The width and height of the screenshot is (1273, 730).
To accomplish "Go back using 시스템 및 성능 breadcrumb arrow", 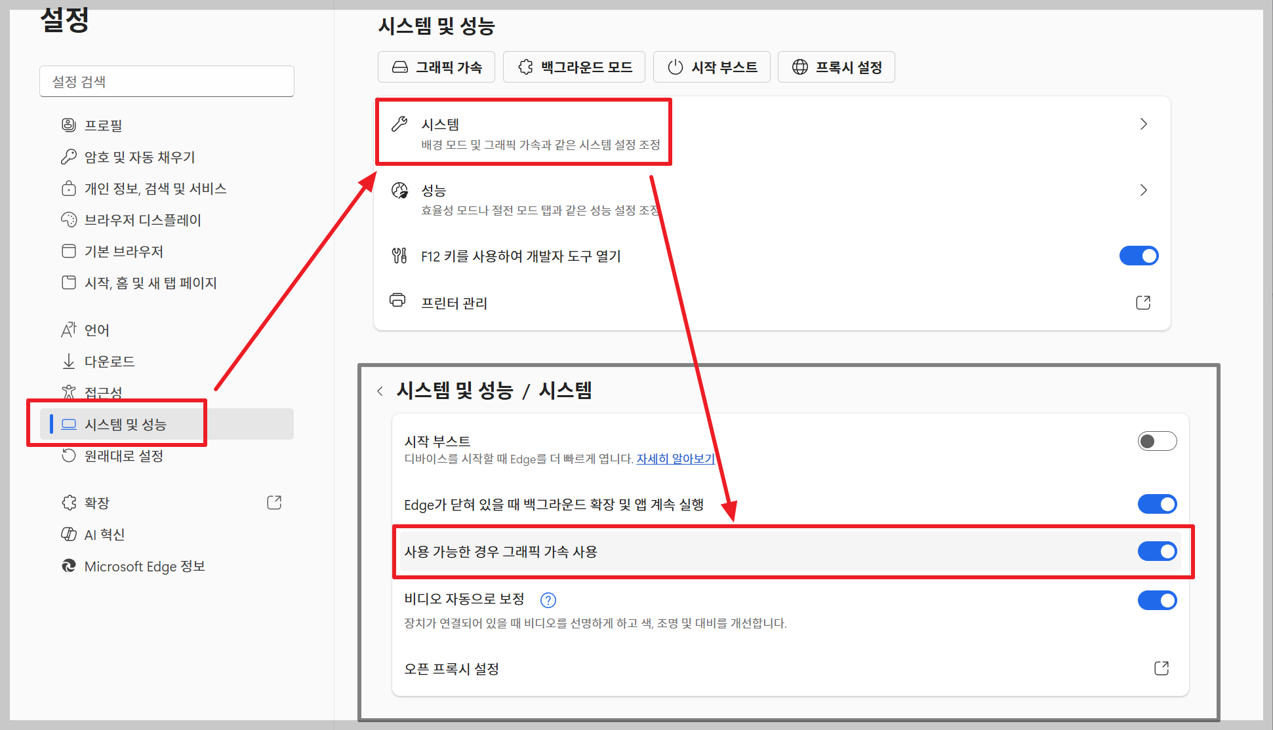I will [380, 391].
